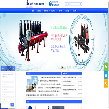
Task: Open the 公司简介 item in blue navigation bar
Action: [39, 11]
